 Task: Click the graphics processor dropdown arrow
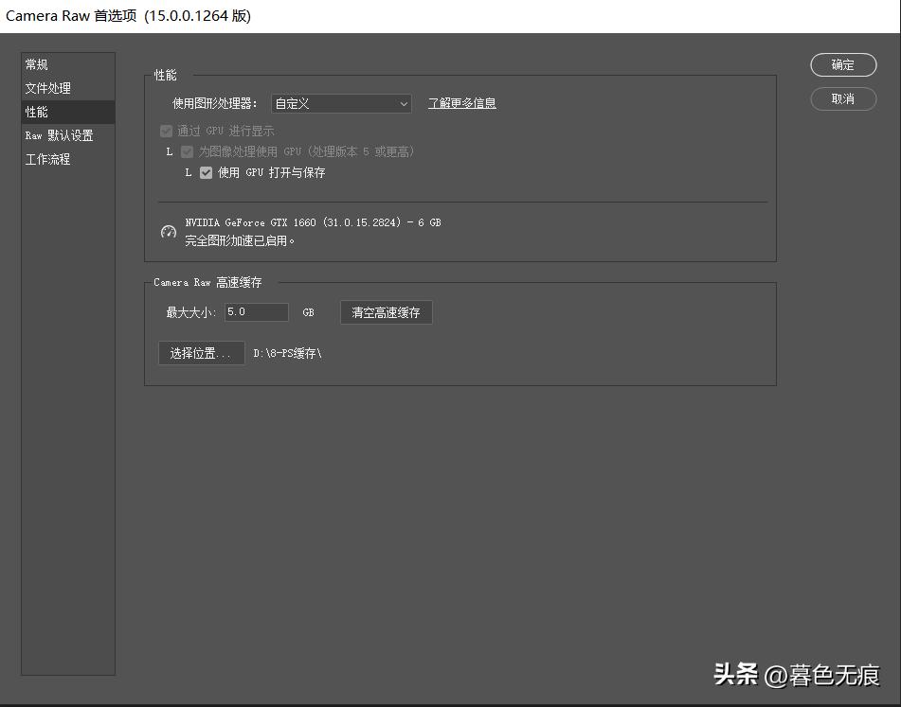click(x=404, y=103)
